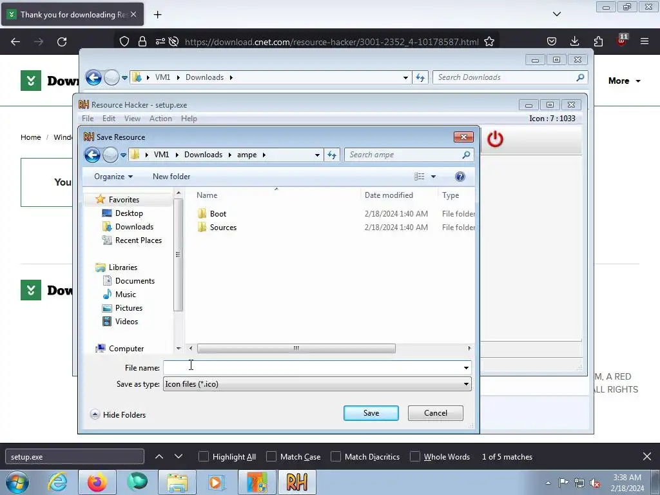Open the Action menu in Resource Hacker
The height and width of the screenshot is (495, 660).
[x=160, y=119]
